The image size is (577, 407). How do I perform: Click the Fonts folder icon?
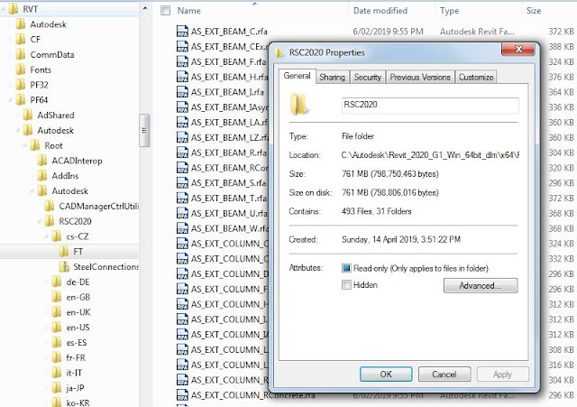(x=21, y=69)
